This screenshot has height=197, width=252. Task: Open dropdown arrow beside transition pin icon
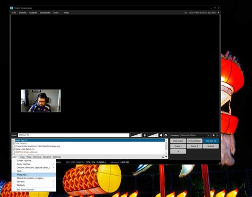[x=218, y=135]
